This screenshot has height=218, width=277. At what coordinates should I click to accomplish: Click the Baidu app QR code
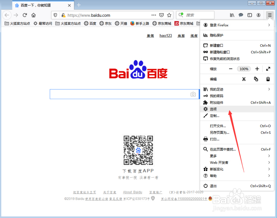(138, 150)
